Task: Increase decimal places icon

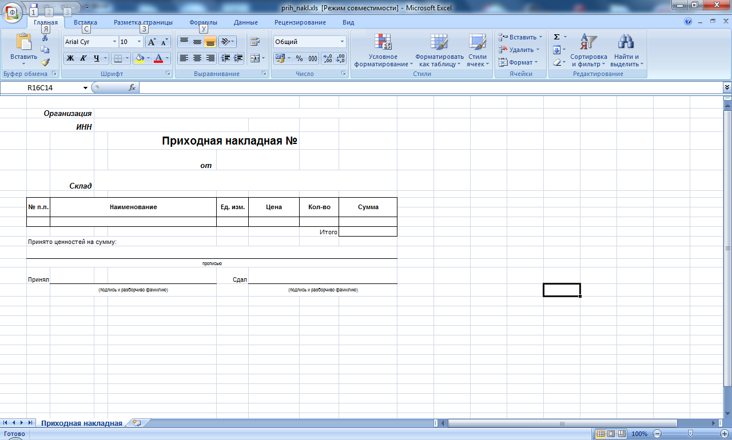Action: pyautogui.click(x=328, y=58)
